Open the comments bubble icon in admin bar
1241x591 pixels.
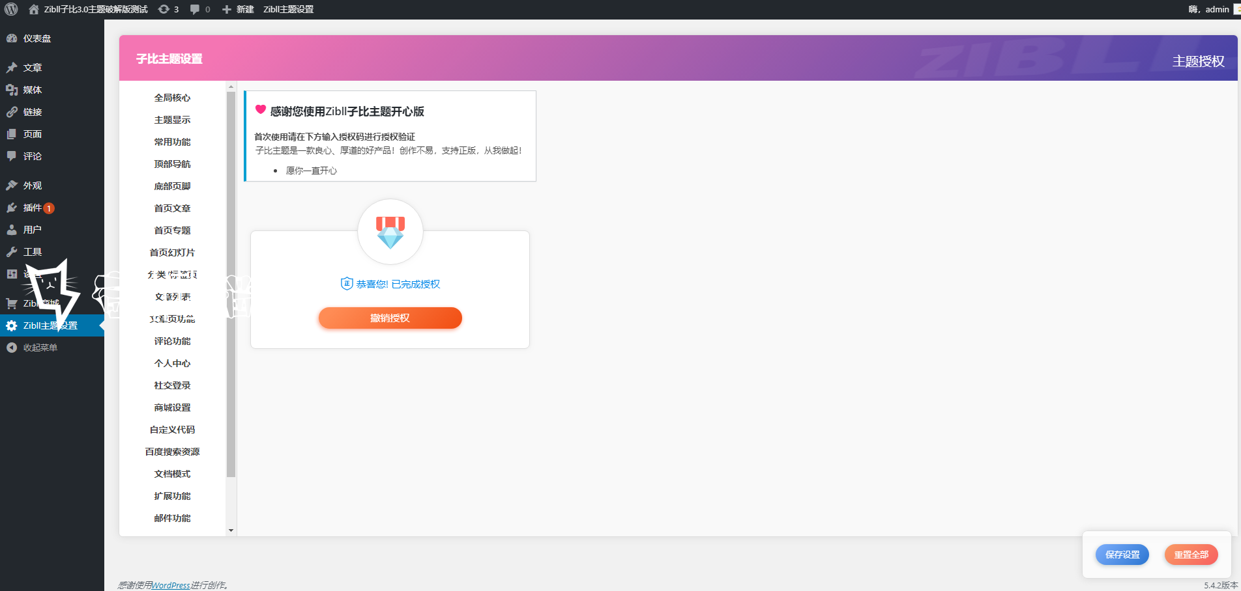(x=195, y=9)
